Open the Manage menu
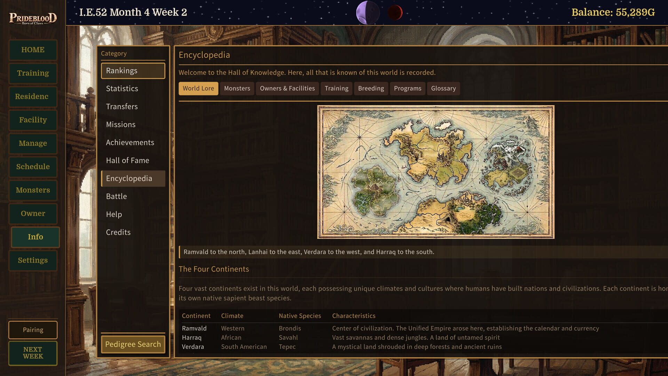The image size is (668, 376). [x=33, y=143]
